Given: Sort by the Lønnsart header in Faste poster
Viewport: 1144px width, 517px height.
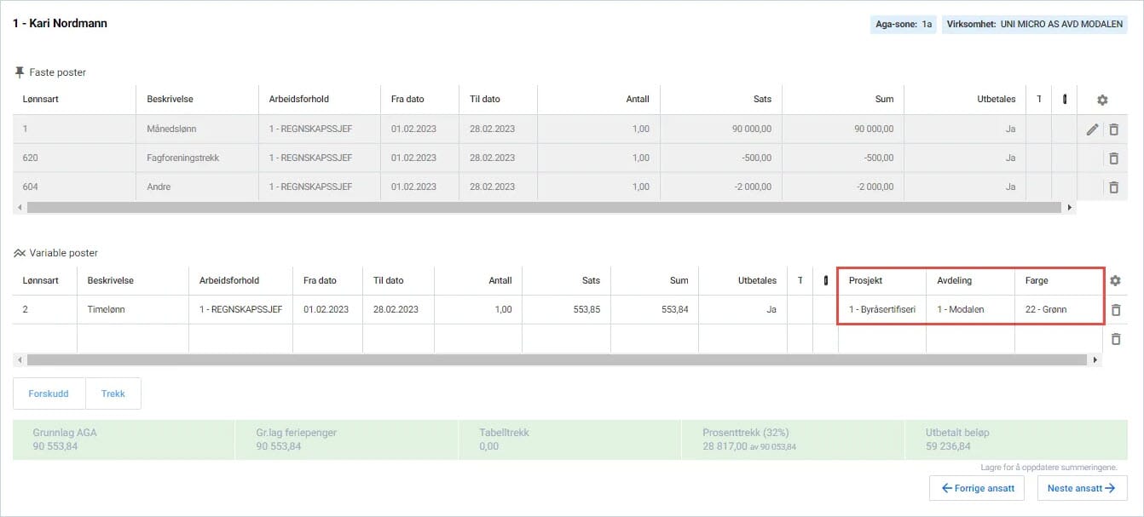Looking at the screenshot, I should [41, 99].
